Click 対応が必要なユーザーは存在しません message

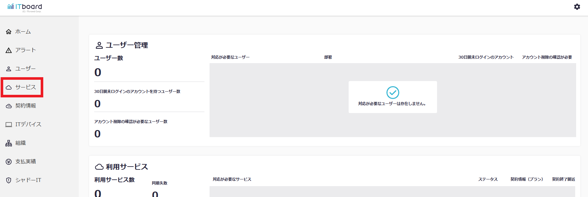[x=392, y=104]
